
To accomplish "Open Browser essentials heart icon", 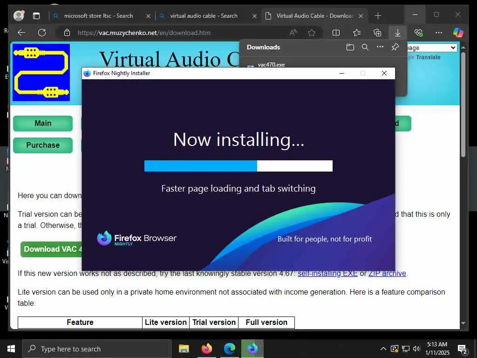I will (418, 33).
